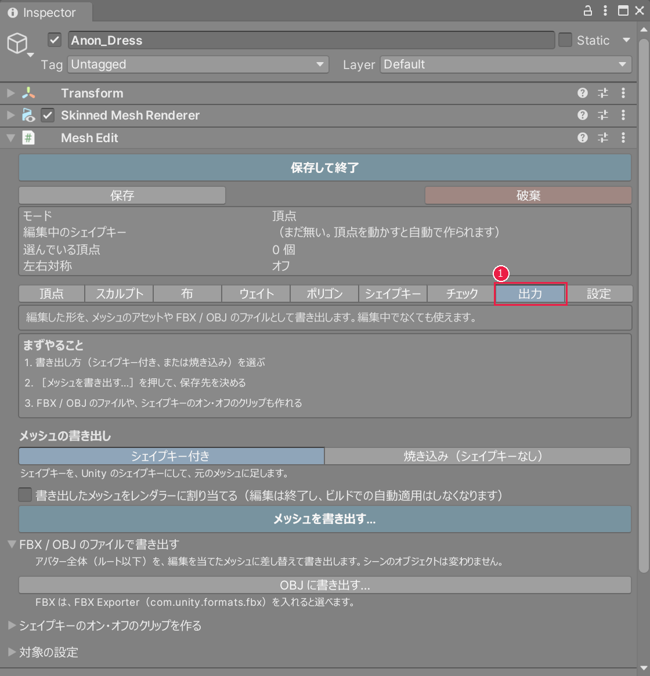
Task: Open the Tag Untagged dropdown
Action: point(198,64)
